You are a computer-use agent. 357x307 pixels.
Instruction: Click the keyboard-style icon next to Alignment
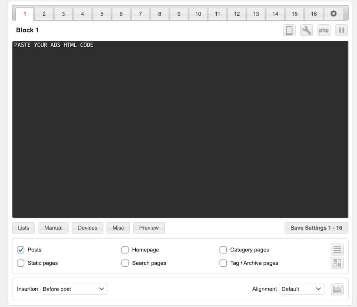tap(337, 289)
